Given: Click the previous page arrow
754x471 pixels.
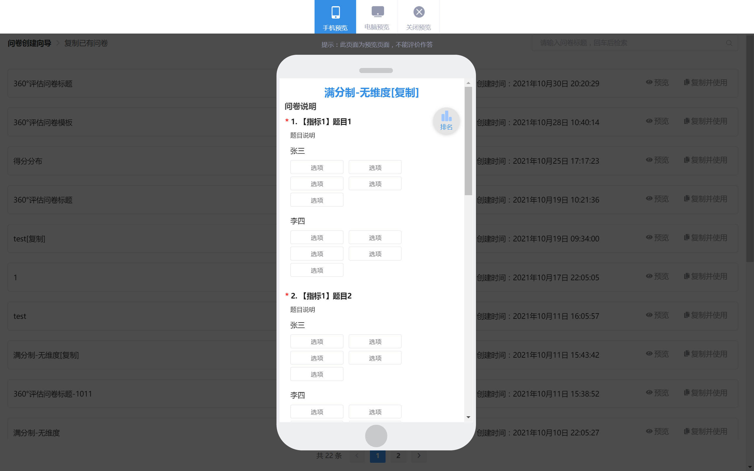Looking at the screenshot, I should point(357,456).
